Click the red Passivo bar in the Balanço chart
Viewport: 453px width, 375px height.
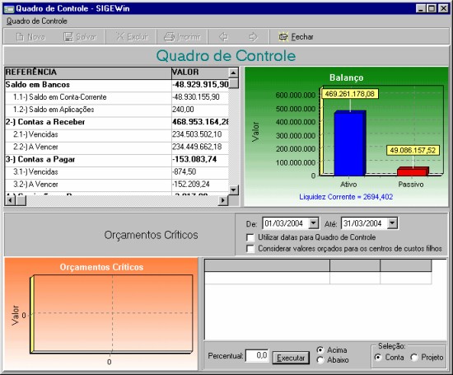point(413,171)
